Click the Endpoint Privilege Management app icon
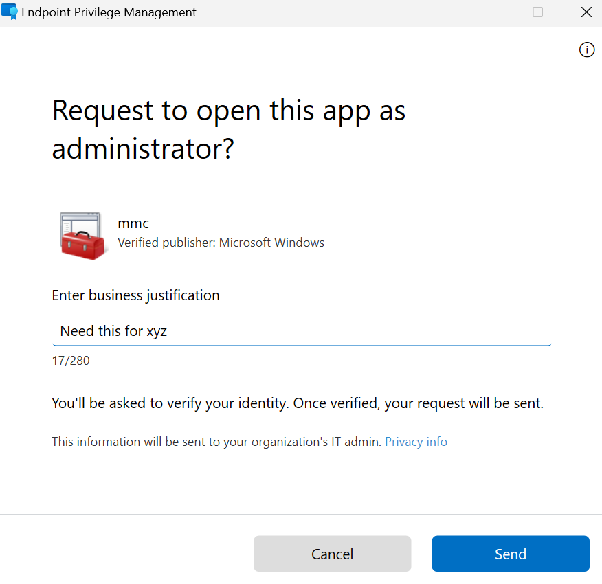 pyautogui.click(x=10, y=12)
